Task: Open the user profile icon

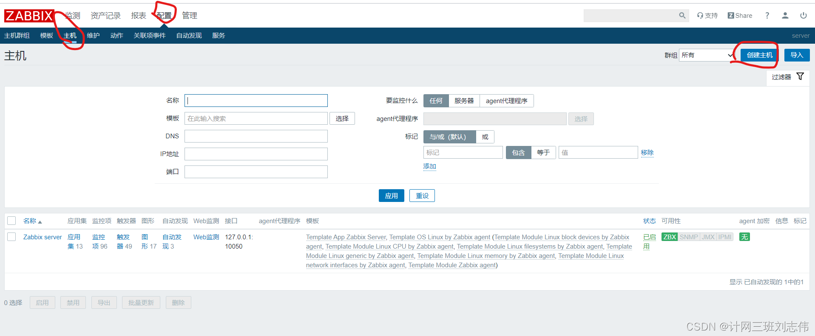Action: 785,16
